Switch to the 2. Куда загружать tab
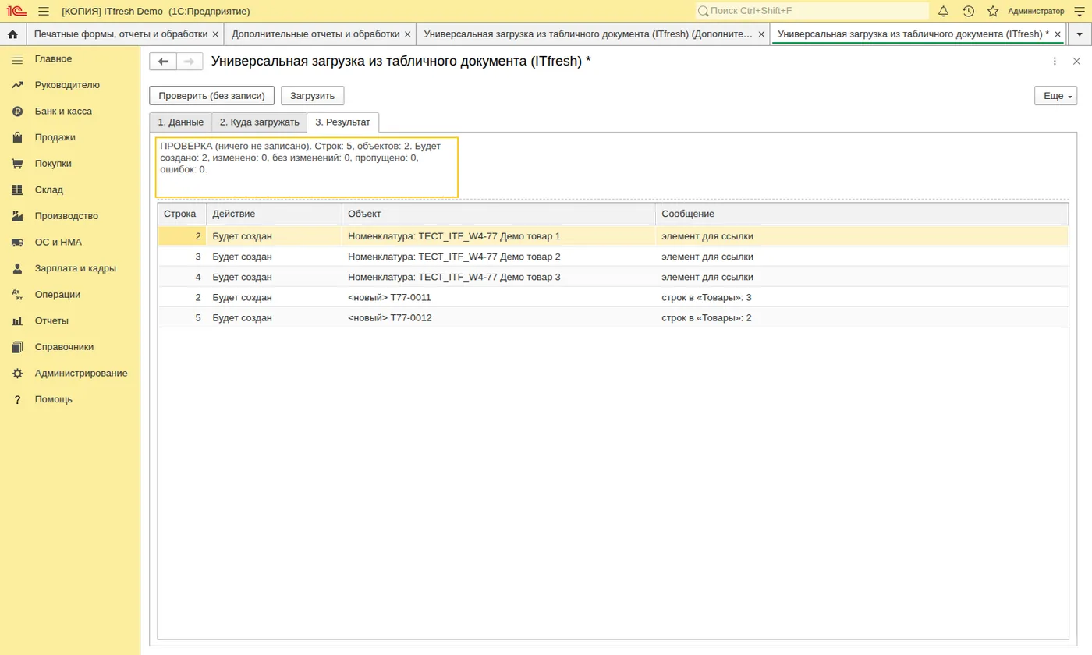 (x=259, y=122)
